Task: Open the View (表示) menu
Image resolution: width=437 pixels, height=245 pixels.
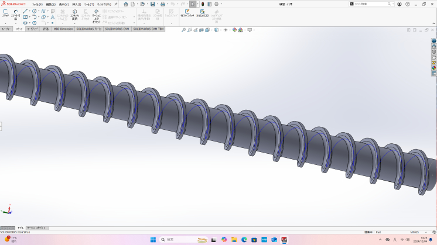Action: [63, 5]
